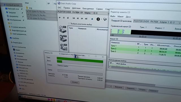Screen dimensions: 181x102
Task: Open the Сервис menu
Action: tap(99, 9)
